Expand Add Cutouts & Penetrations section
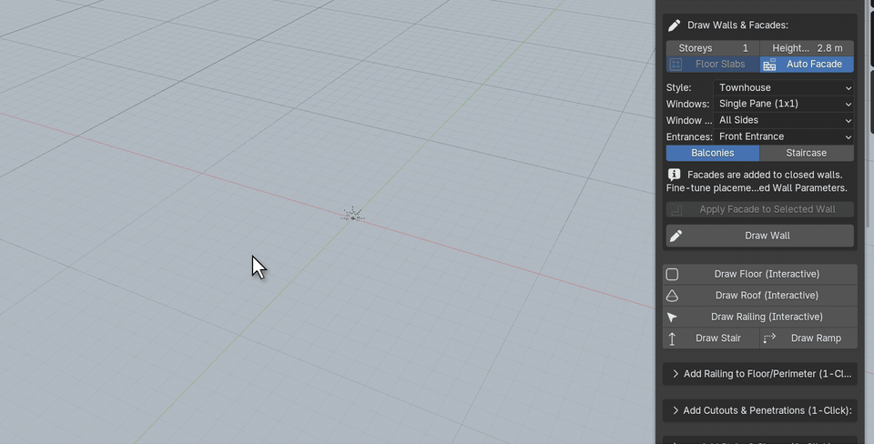Screen dimensions: 874x444 760,410
